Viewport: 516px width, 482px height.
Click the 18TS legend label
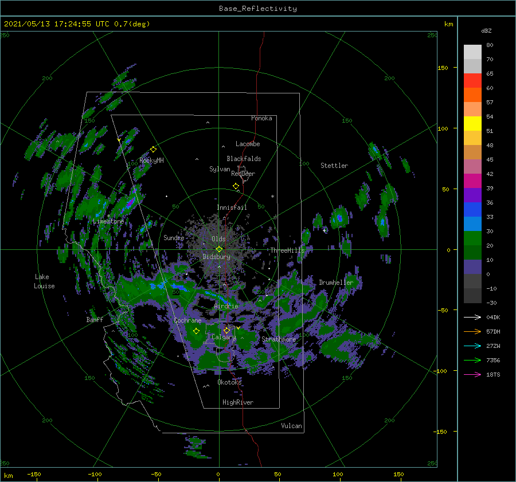click(493, 374)
